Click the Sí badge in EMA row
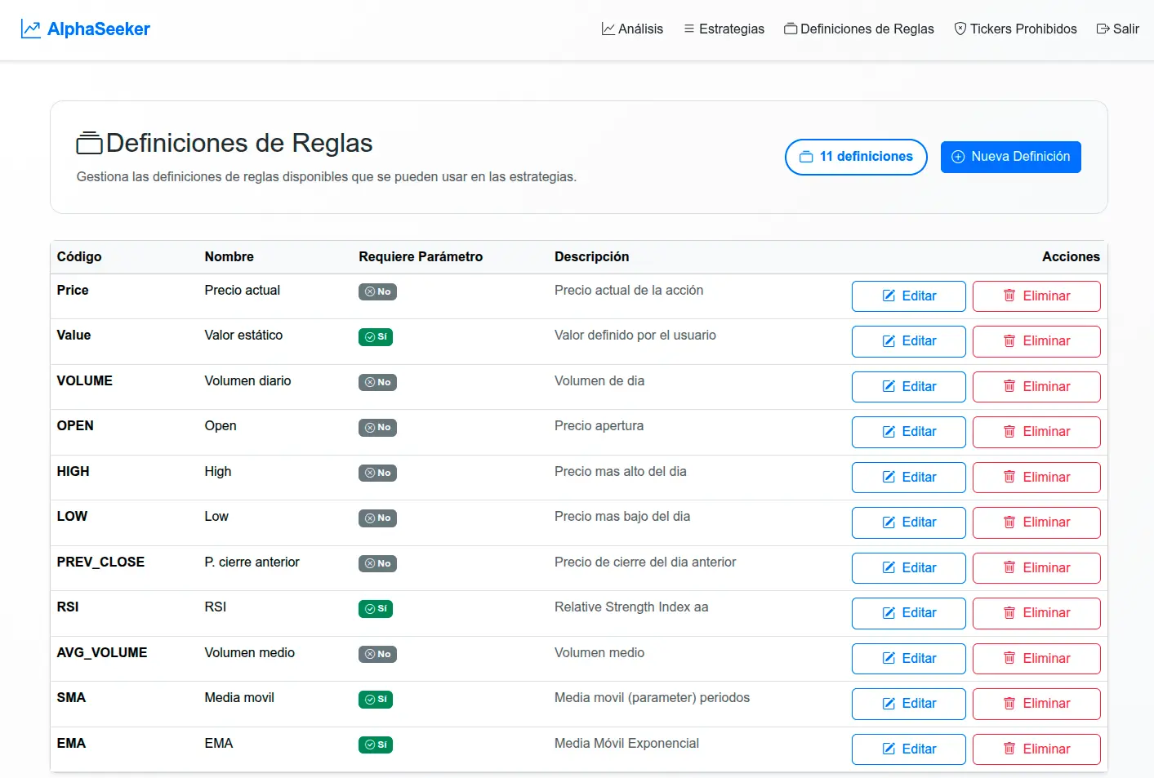Image resolution: width=1154 pixels, height=778 pixels. click(376, 745)
